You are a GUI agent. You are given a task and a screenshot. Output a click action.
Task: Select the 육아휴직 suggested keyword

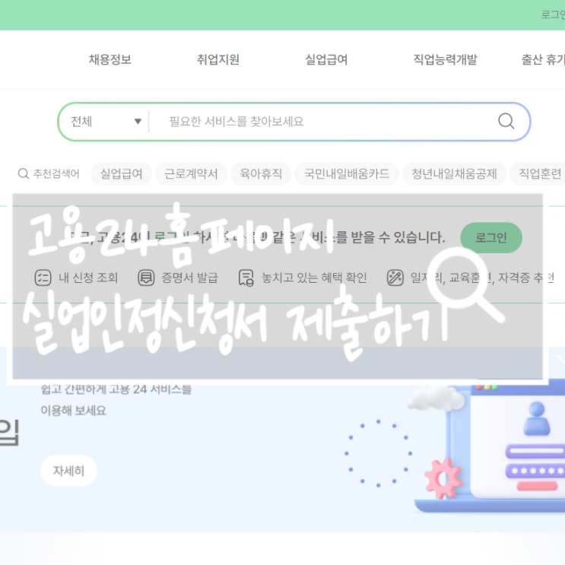261,173
